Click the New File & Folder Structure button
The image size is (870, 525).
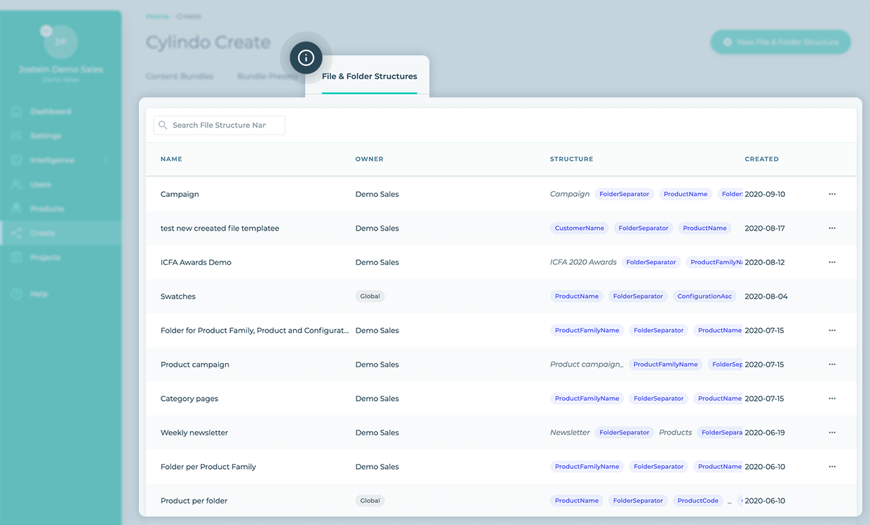[x=780, y=42]
